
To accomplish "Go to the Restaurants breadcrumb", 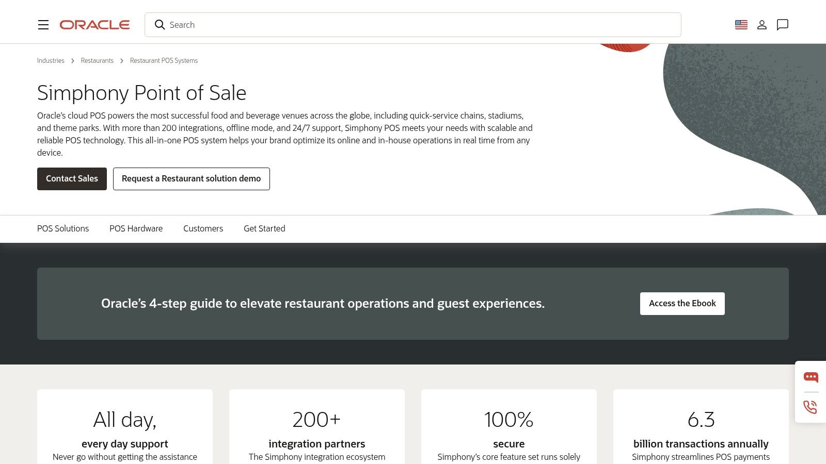I will [97, 60].
